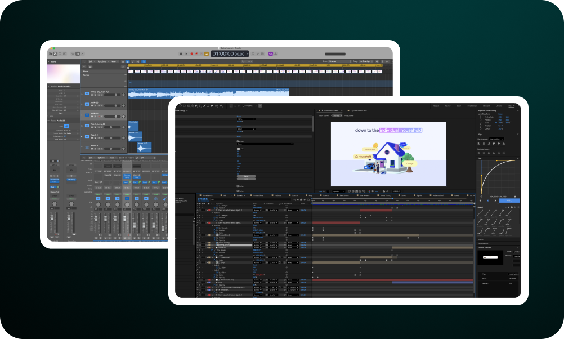
Task: Toggle the Snapping checkbox in After Effects
Action: [x=244, y=106]
